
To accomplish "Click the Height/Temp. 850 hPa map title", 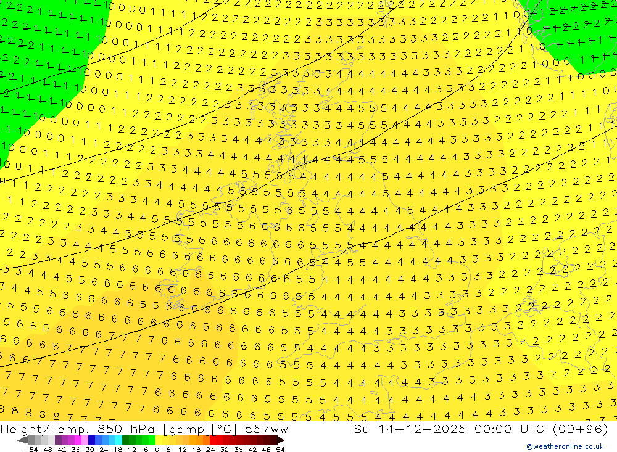I will click(144, 429).
